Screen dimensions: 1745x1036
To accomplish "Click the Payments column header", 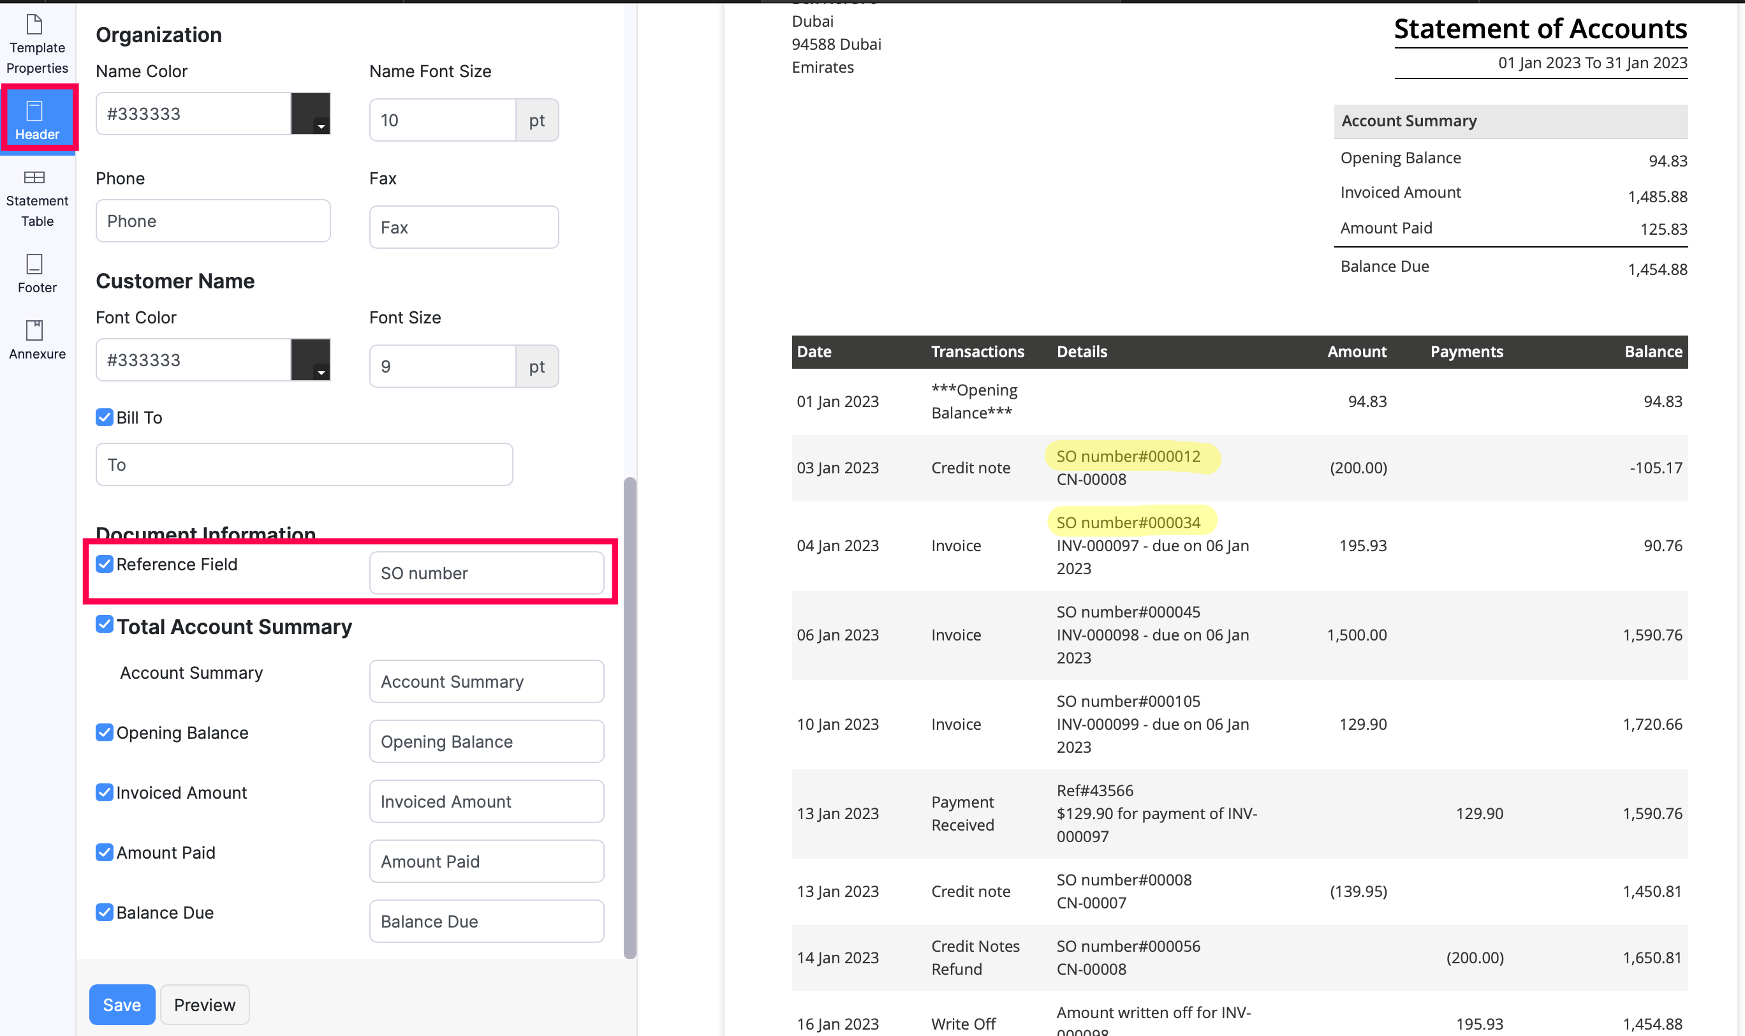I will pyautogui.click(x=1466, y=351).
